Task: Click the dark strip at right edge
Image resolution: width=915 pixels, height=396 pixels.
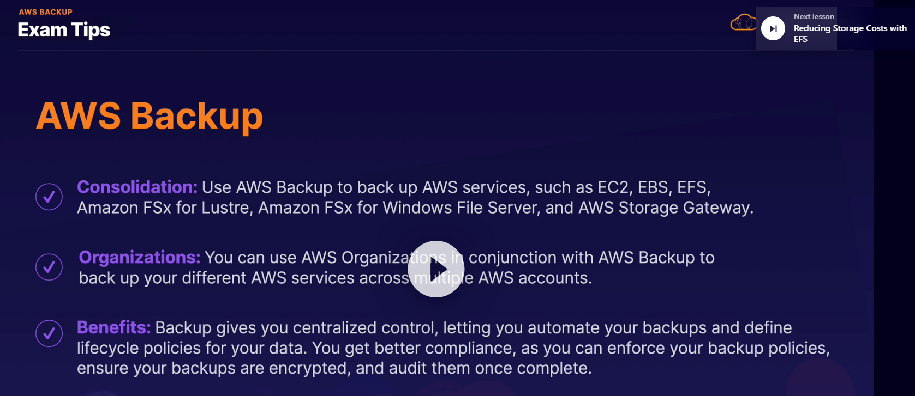Action: coord(894,218)
